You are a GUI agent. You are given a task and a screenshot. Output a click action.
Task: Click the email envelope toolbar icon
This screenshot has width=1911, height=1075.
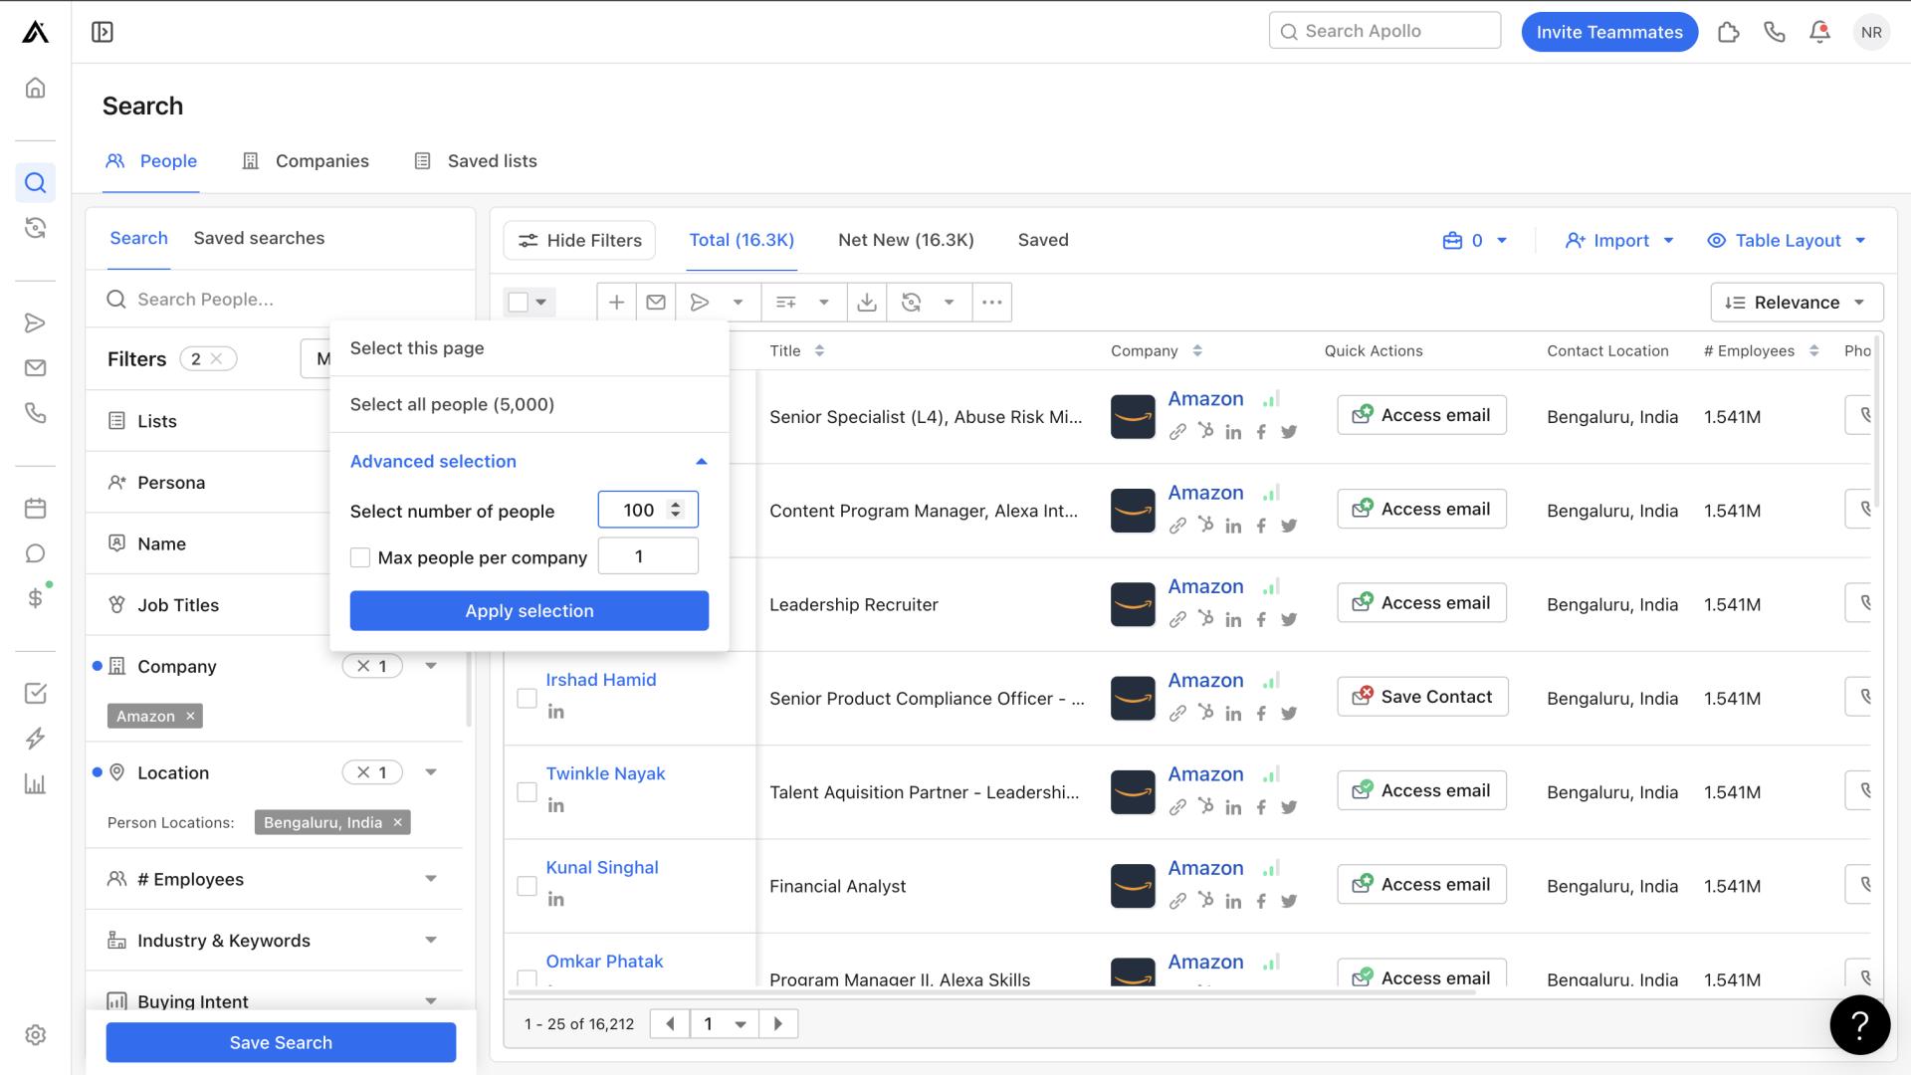click(656, 303)
